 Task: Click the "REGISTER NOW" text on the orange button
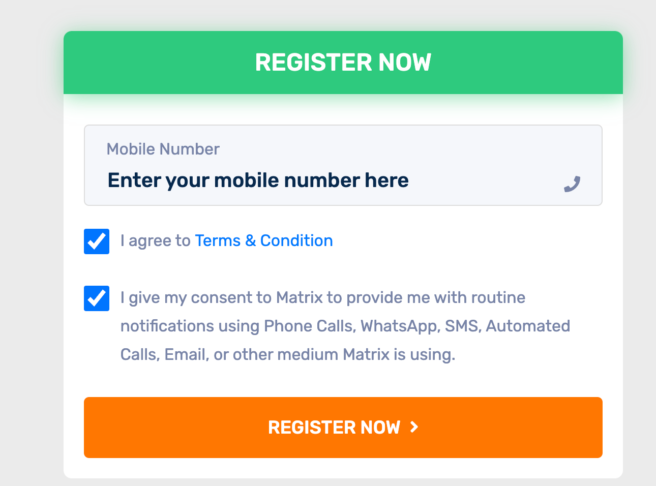[x=334, y=428]
